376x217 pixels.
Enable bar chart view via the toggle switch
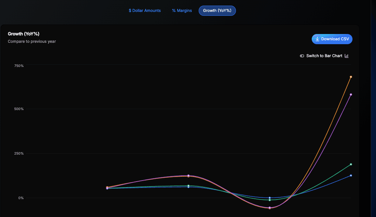302,56
